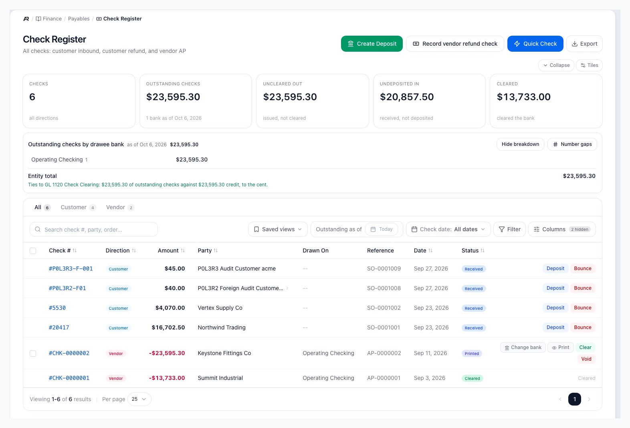Open the Check date All dates dropdown

point(448,229)
